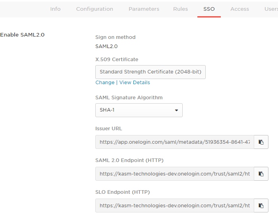Screen dimensions: 278x220
Task: Select the Rules tab
Action: 180,9
